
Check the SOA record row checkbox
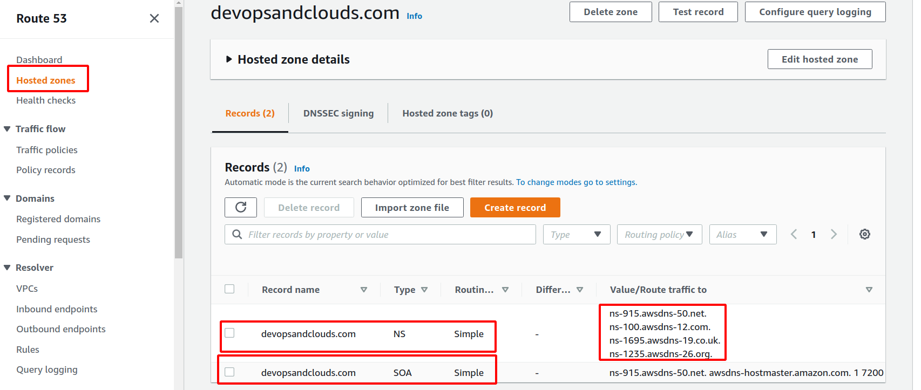(x=229, y=372)
